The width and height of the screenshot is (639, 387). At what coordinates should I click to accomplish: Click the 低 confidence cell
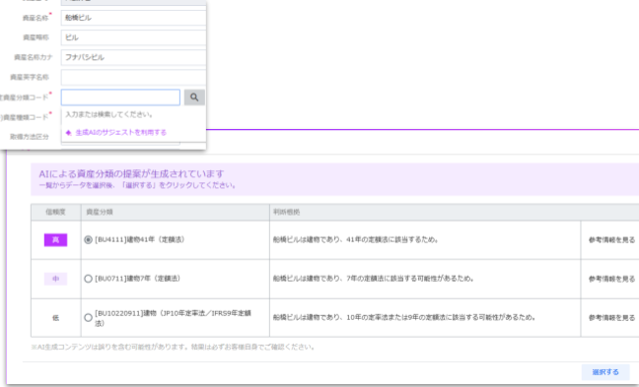tap(55, 318)
